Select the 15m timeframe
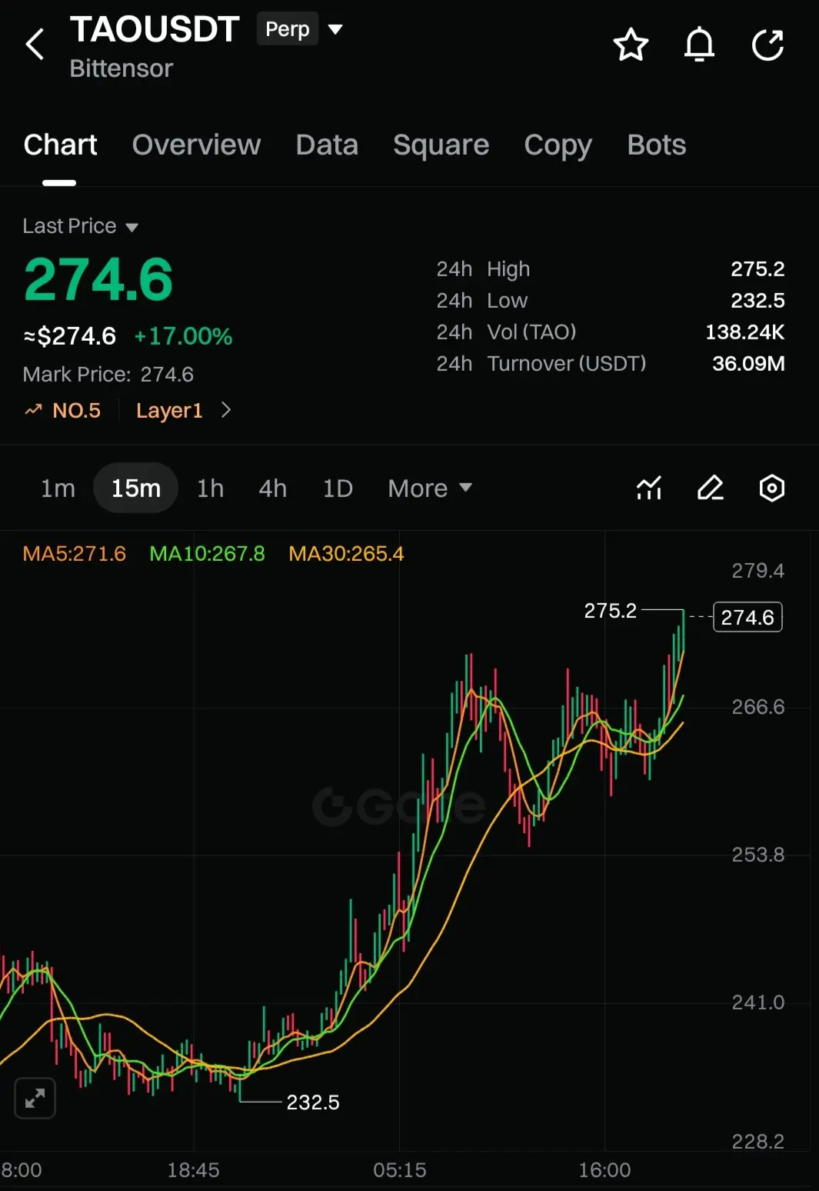 tap(135, 488)
